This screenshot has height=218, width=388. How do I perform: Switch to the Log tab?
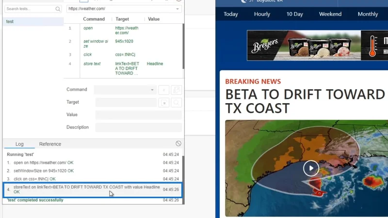pyautogui.click(x=19, y=144)
